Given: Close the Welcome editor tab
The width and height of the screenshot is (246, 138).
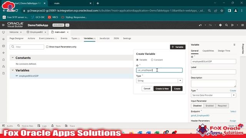Looking at the screenshot, I should pos(21,32).
